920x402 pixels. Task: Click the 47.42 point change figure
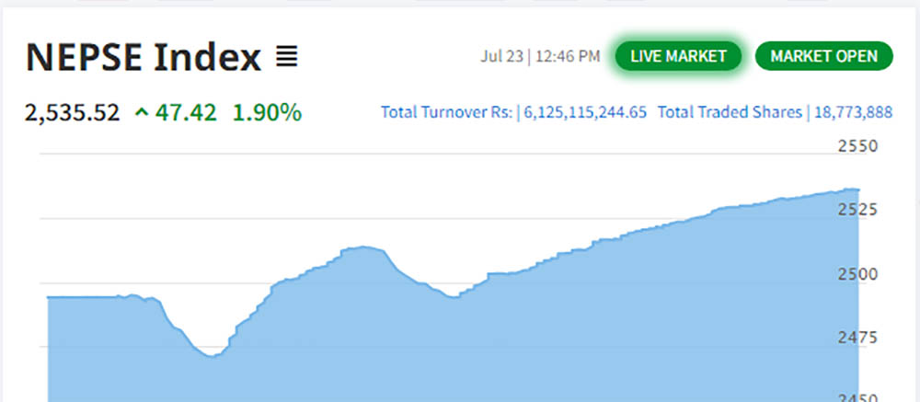[x=187, y=113]
